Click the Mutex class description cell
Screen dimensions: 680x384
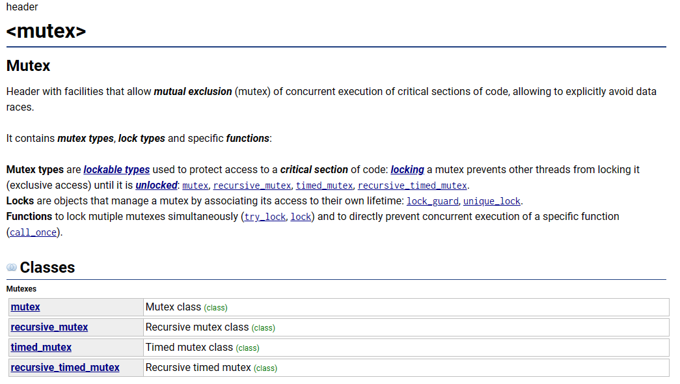[x=406, y=307]
